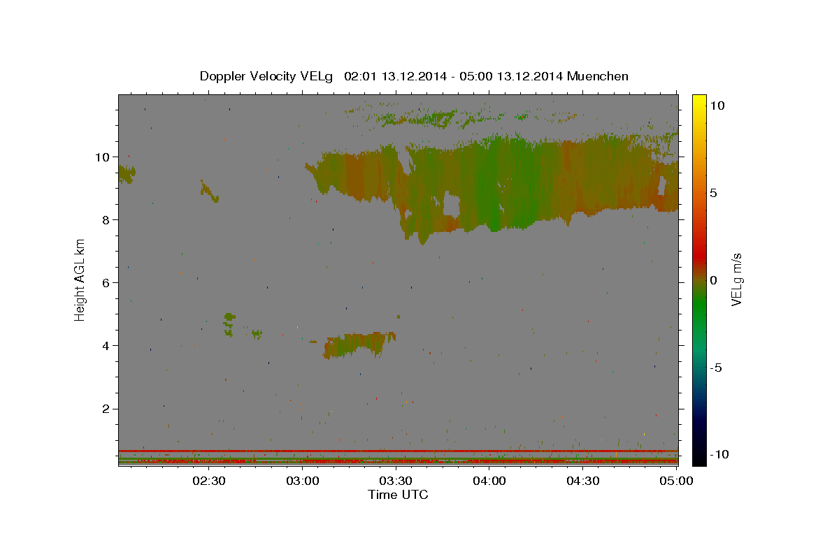Click the colorbar value label 0
This screenshot has height=559, width=839.
pyautogui.click(x=713, y=280)
